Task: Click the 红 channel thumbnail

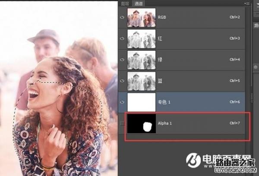Action: click(x=142, y=38)
